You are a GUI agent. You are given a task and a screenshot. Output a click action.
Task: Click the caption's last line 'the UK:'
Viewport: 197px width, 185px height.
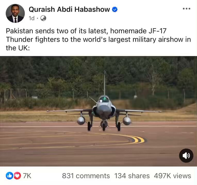18,48
